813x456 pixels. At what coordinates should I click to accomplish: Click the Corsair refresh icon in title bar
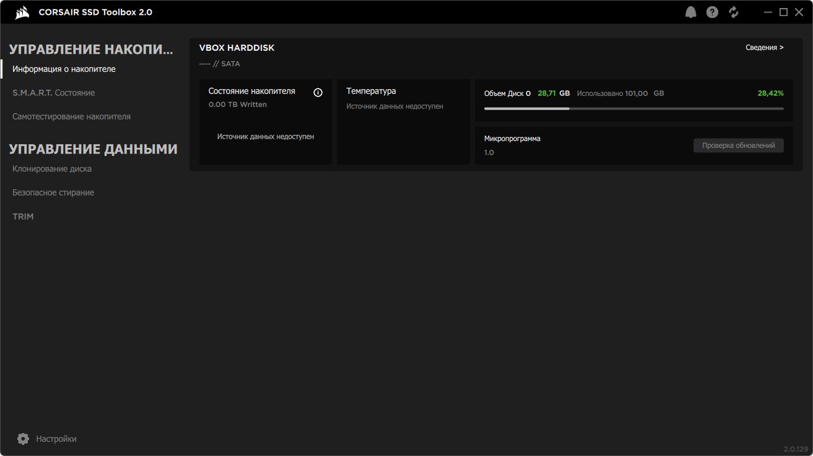point(733,11)
